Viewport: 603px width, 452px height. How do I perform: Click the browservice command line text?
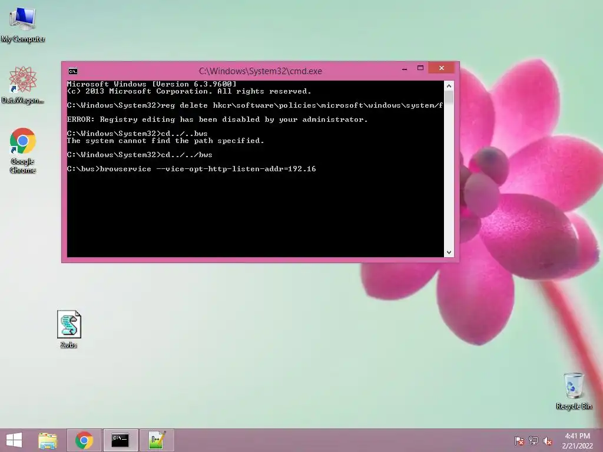click(191, 169)
